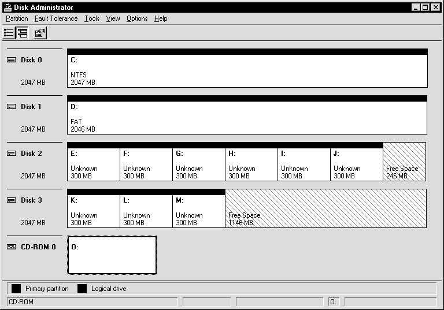This screenshot has width=444, height=310.
Task: Click the Disk 3 drive icon
Action: click(12, 200)
